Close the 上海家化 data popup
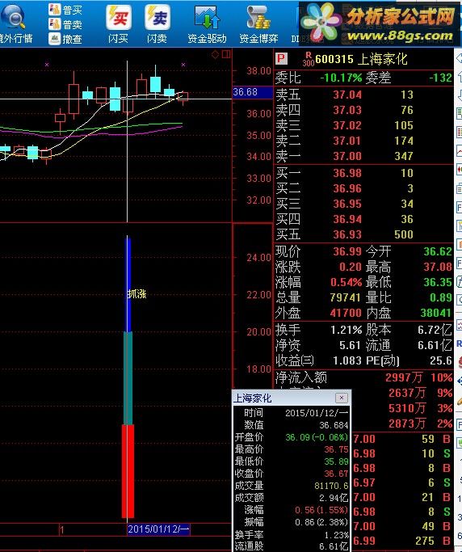The height and width of the screenshot is (552, 462). (341, 398)
